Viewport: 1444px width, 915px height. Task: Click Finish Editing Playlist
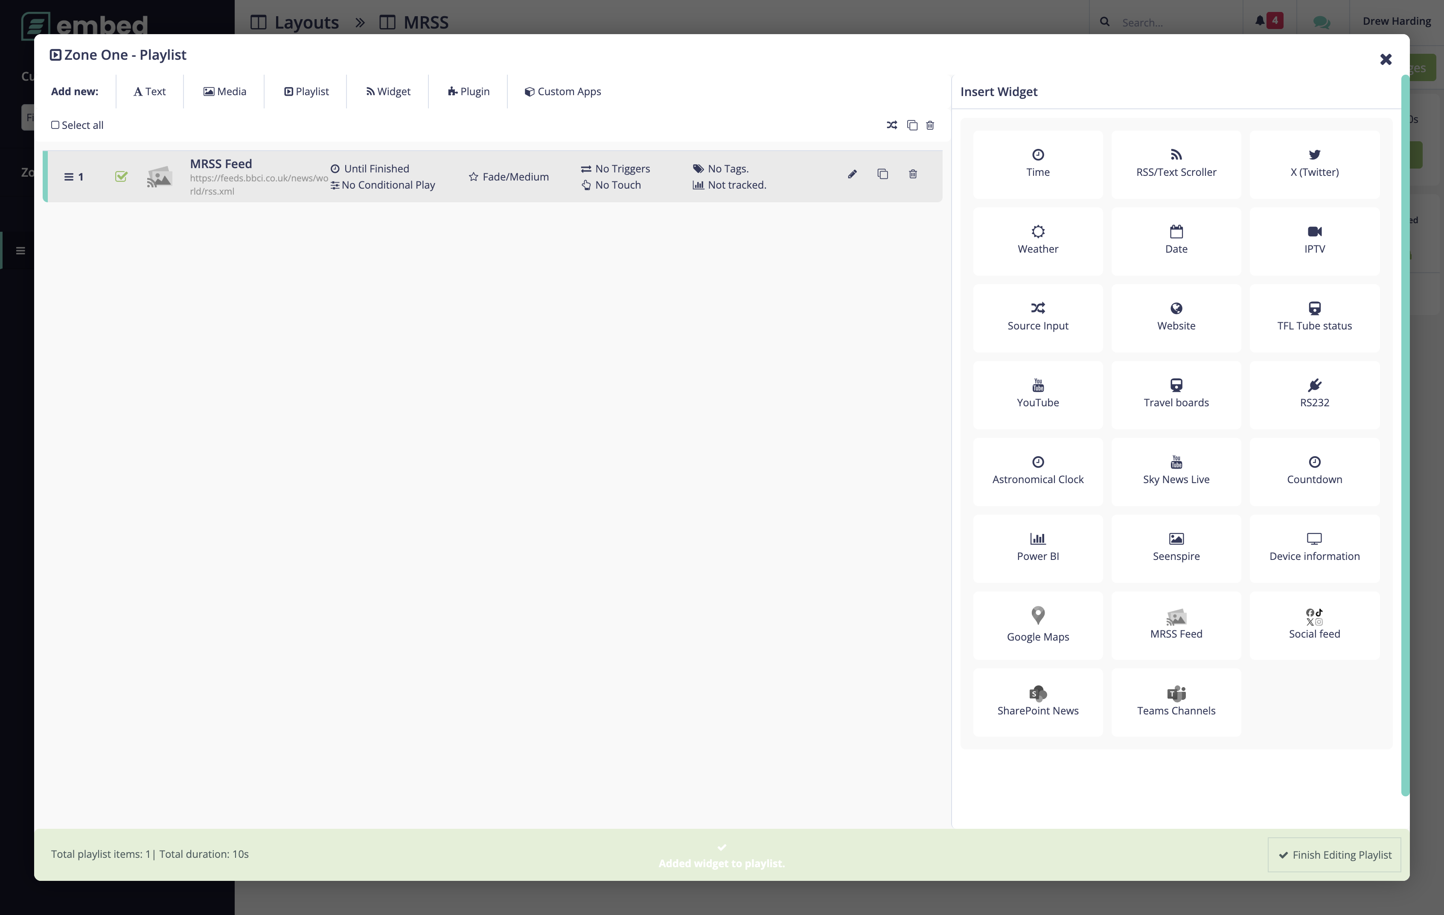tap(1333, 854)
